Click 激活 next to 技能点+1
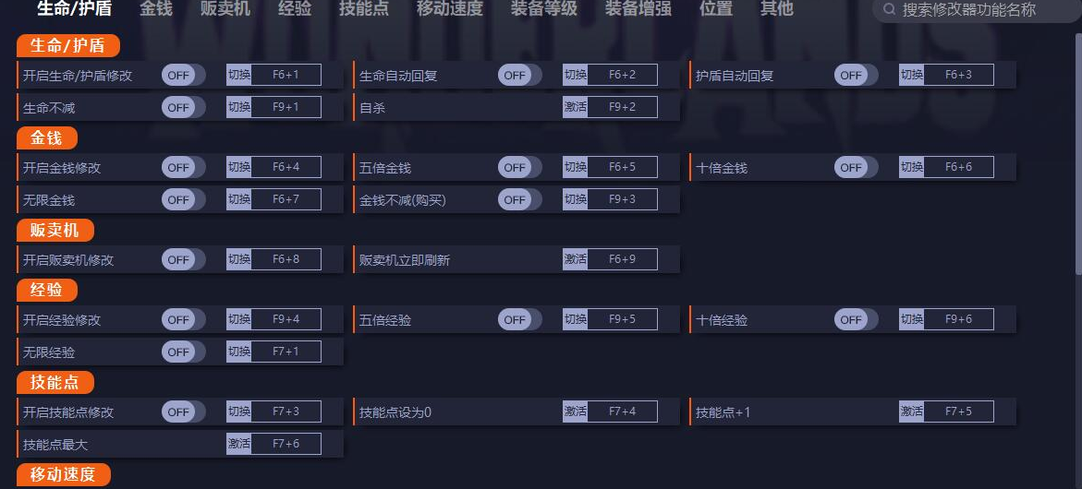Image resolution: width=1082 pixels, height=489 pixels. tap(911, 411)
